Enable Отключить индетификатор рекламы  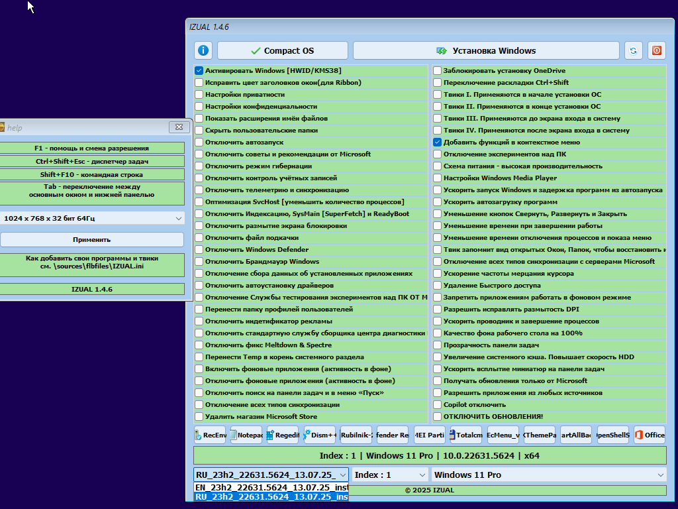[x=199, y=321]
